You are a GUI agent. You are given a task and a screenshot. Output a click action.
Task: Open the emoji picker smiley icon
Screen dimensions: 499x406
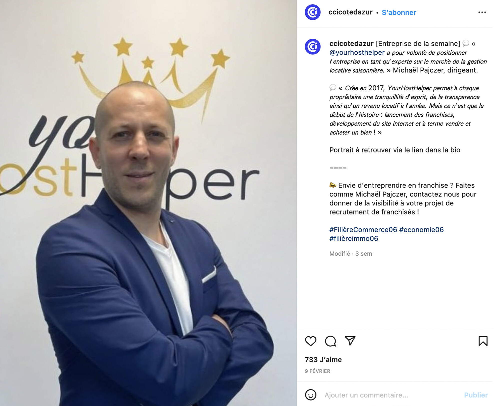(x=311, y=395)
